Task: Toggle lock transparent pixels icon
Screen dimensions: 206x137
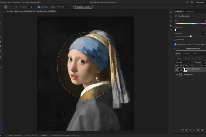Action: 181,65
